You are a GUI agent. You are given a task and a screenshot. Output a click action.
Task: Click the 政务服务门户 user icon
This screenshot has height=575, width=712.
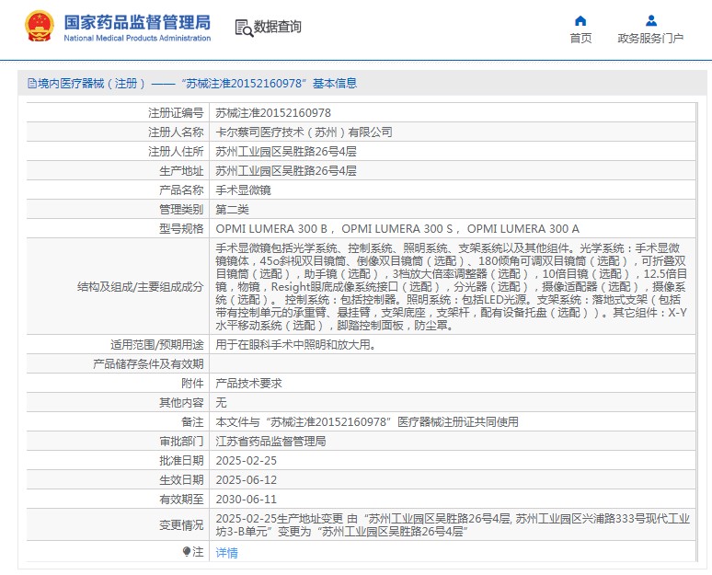coord(651,21)
